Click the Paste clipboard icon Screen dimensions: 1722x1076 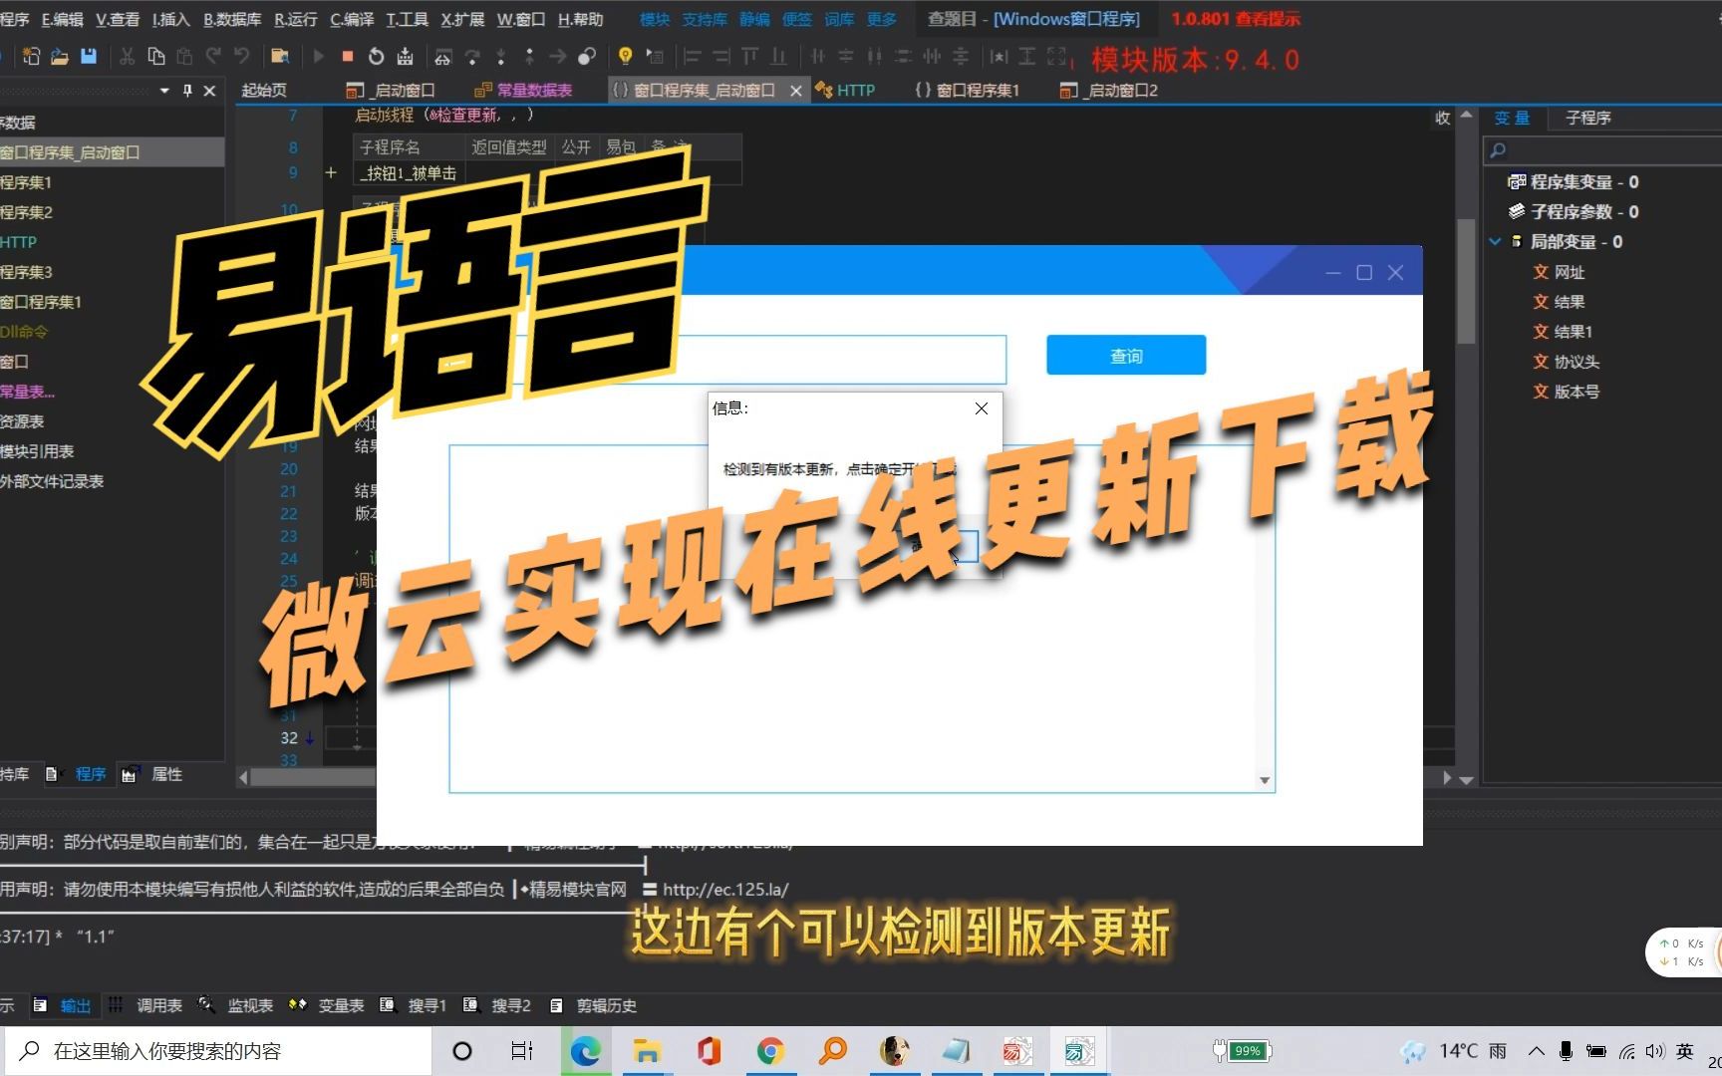[x=183, y=57]
